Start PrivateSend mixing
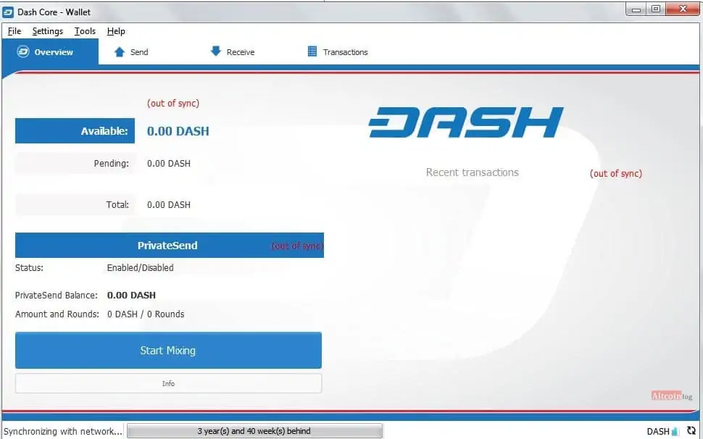 (168, 351)
